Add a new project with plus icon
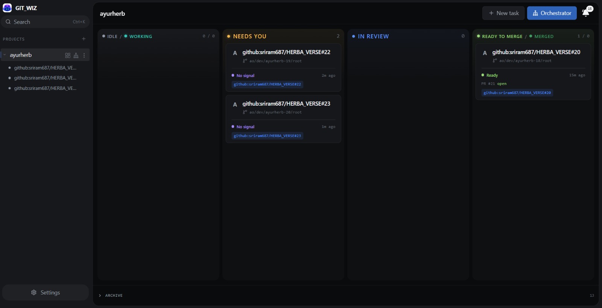Screen dimensions: 602x308 point(84,39)
